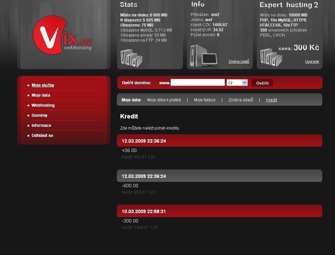Image resolution: width=335 pixels, height=255 pixels.
Task: Log out via Odhlásit se
Action: [42, 136]
